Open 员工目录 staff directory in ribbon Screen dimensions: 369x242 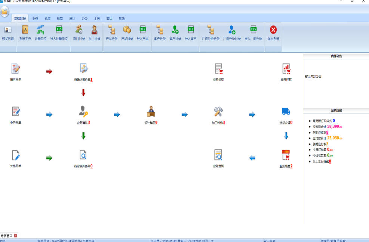[x=94, y=33]
